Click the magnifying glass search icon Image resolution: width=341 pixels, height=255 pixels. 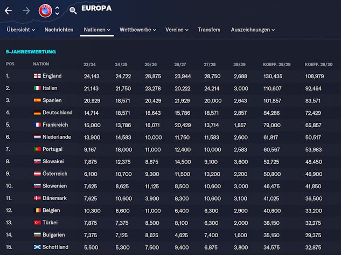pos(73,10)
